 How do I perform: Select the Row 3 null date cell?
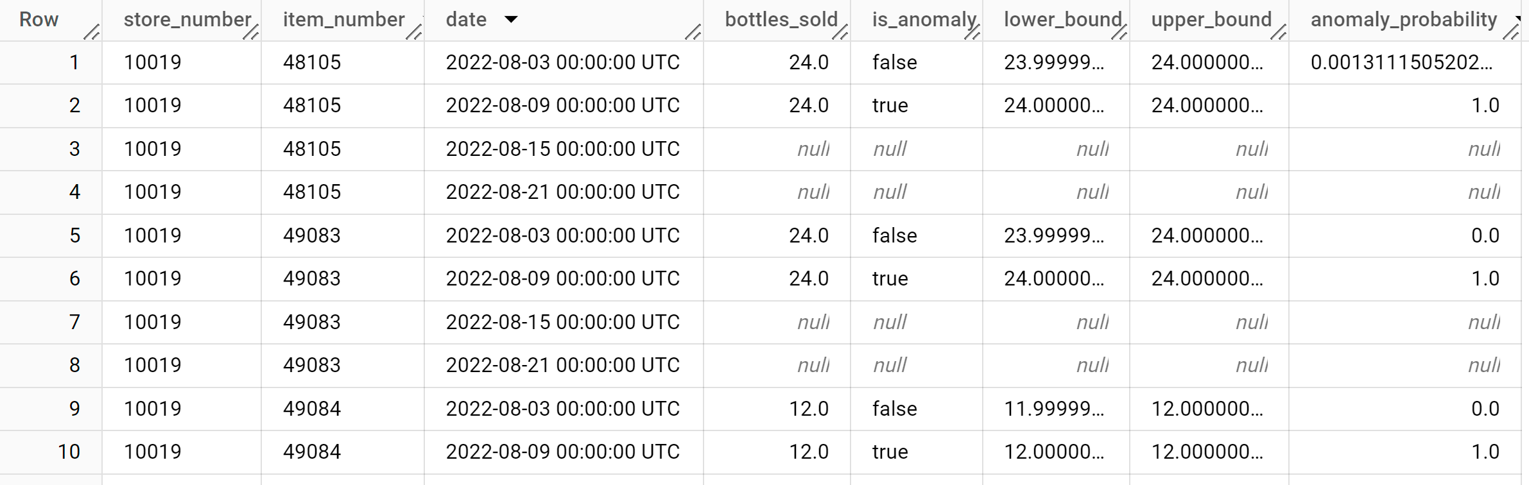[563, 148]
